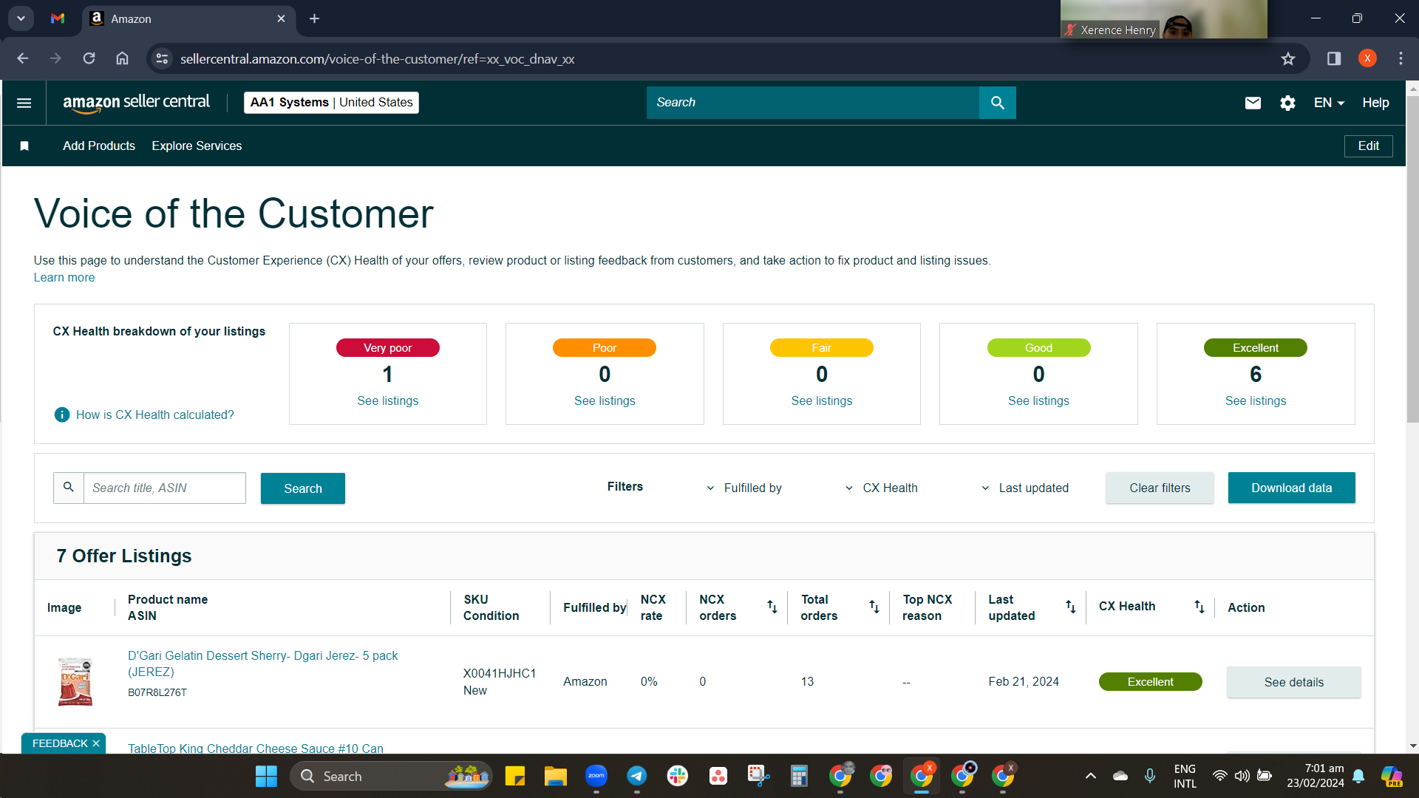Go to browser home page

(x=123, y=58)
